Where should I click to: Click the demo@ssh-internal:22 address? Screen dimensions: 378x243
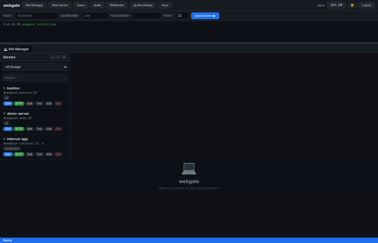point(21,144)
